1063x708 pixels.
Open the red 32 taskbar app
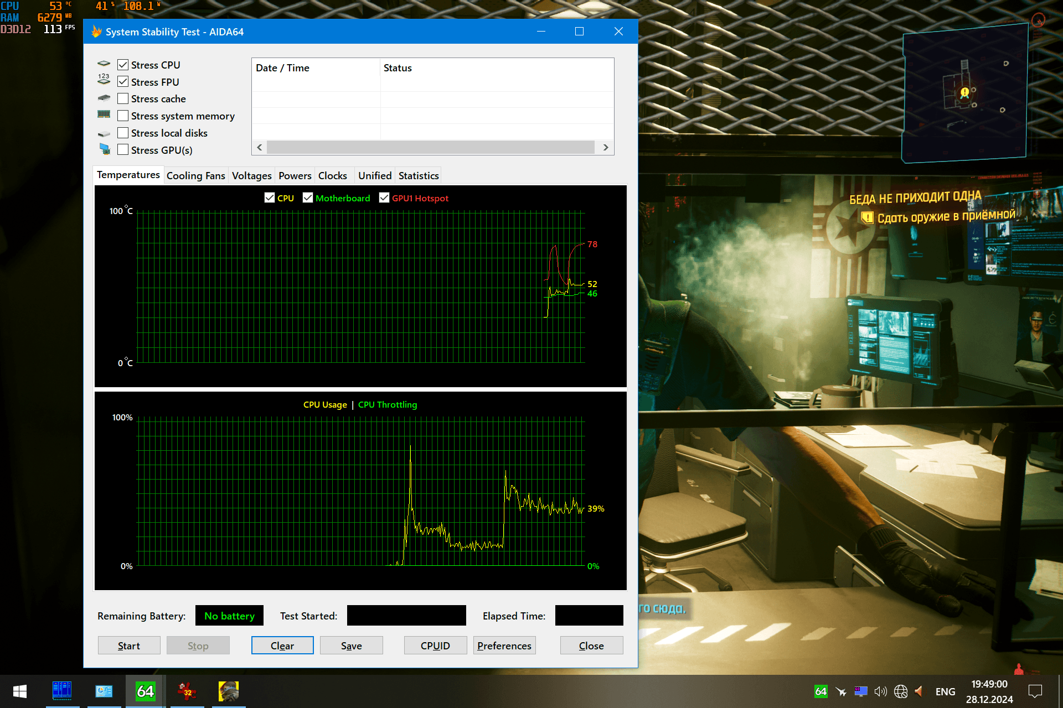click(x=187, y=691)
